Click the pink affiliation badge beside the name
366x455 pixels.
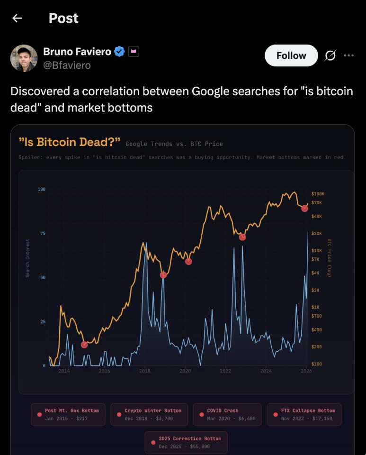[x=134, y=52]
